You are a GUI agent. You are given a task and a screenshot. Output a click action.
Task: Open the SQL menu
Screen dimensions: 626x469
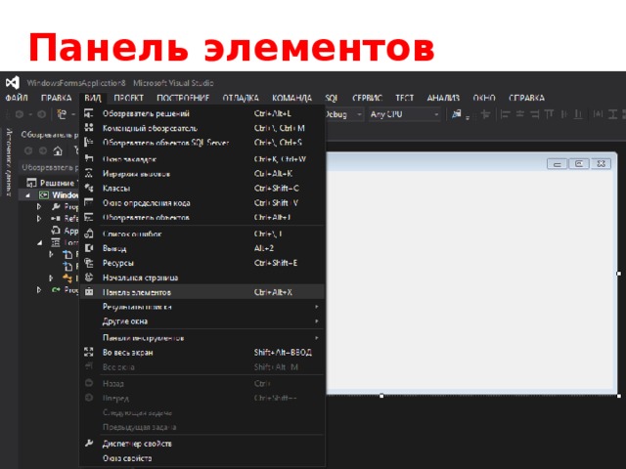(x=332, y=98)
